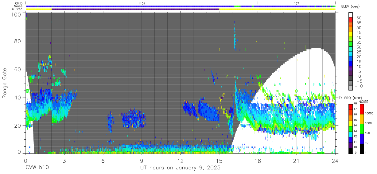Click ELEV legend value 30
377x174 pixels.
(x=359, y=47)
